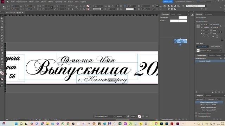The image size is (225, 126).
Task: Select the Zoom tool in left toolbar
Action: (x=2, y=68)
